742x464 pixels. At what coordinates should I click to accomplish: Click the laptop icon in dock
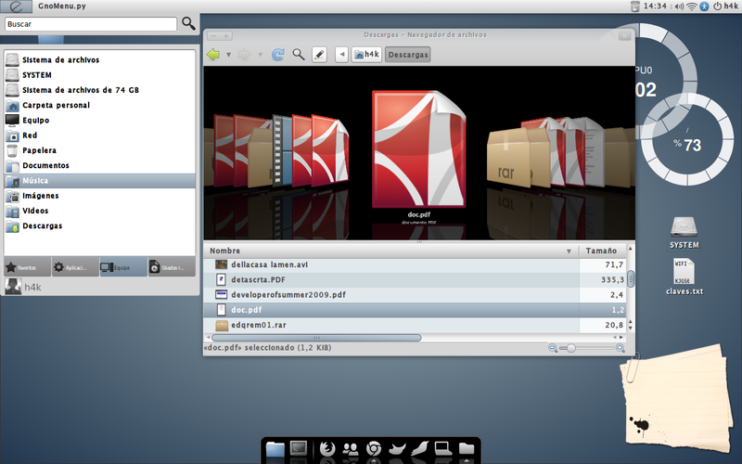pos(443,448)
